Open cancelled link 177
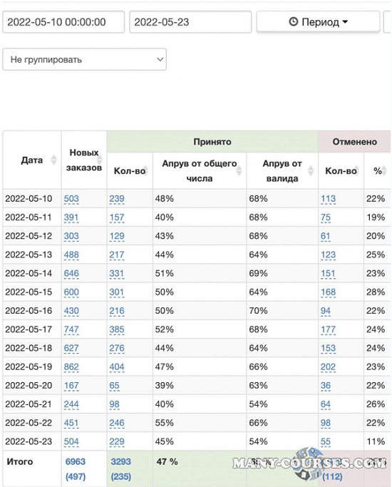 pyautogui.click(x=328, y=329)
